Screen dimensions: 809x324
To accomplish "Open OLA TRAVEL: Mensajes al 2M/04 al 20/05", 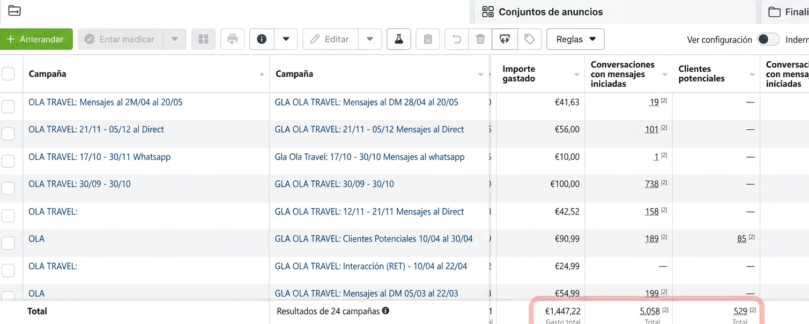I will [x=106, y=102].
